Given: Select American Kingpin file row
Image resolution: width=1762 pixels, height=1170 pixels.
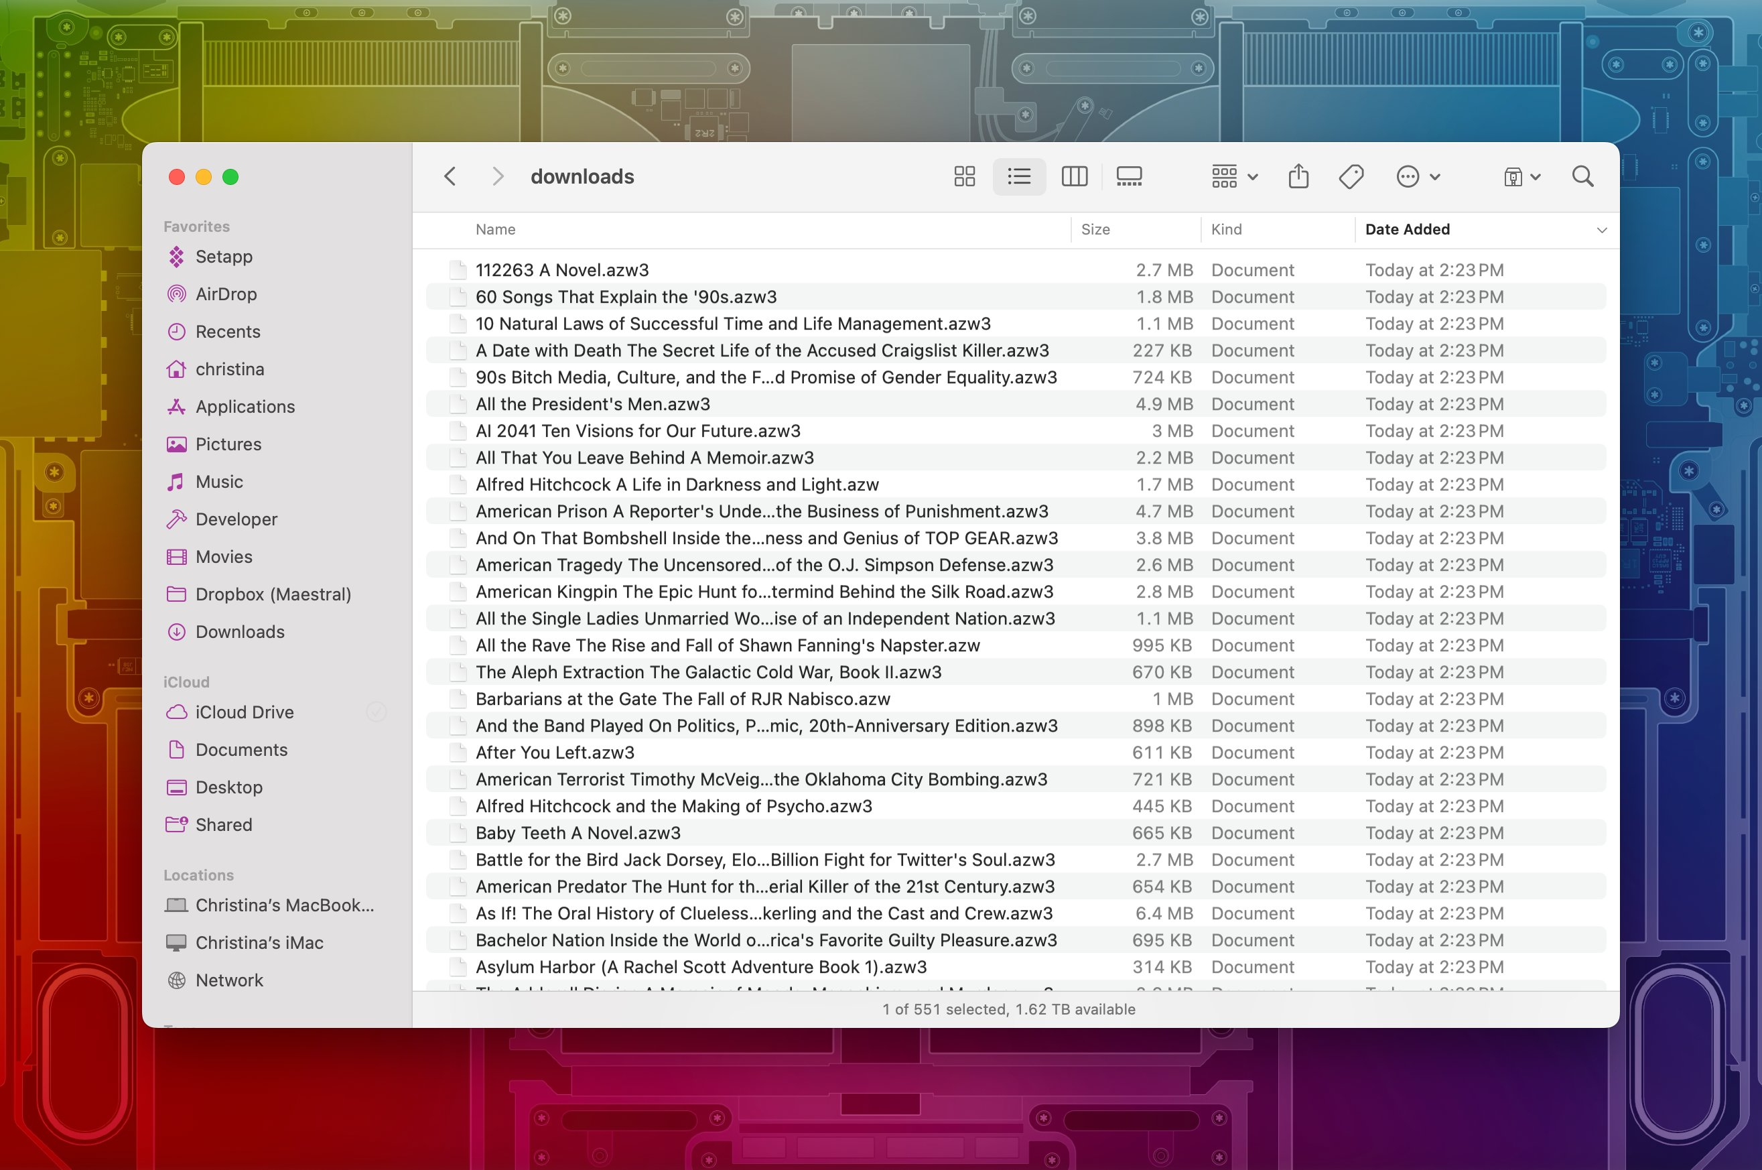Looking at the screenshot, I should pyautogui.click(x=1016, y=592).
